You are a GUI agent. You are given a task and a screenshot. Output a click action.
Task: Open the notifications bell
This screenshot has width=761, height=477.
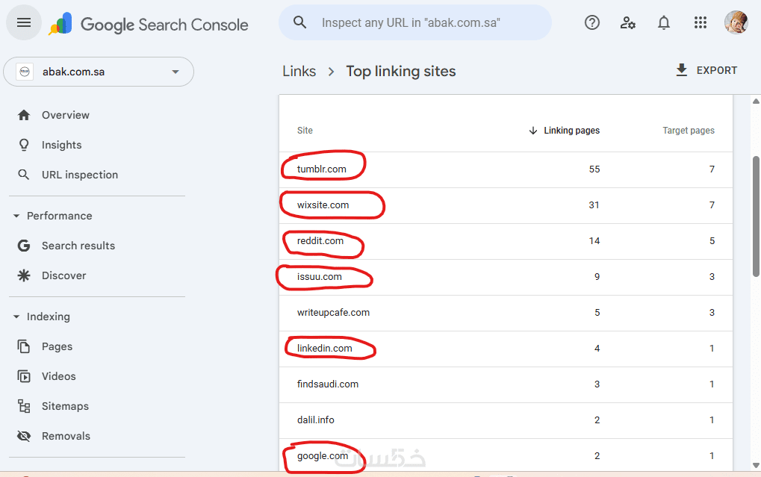(x=664, y=22)
